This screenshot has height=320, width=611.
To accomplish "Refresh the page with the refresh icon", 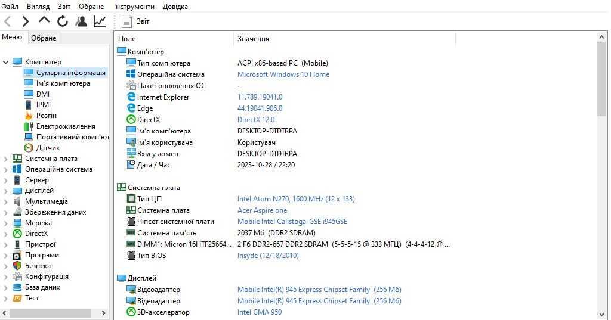I will click(62, 21).
